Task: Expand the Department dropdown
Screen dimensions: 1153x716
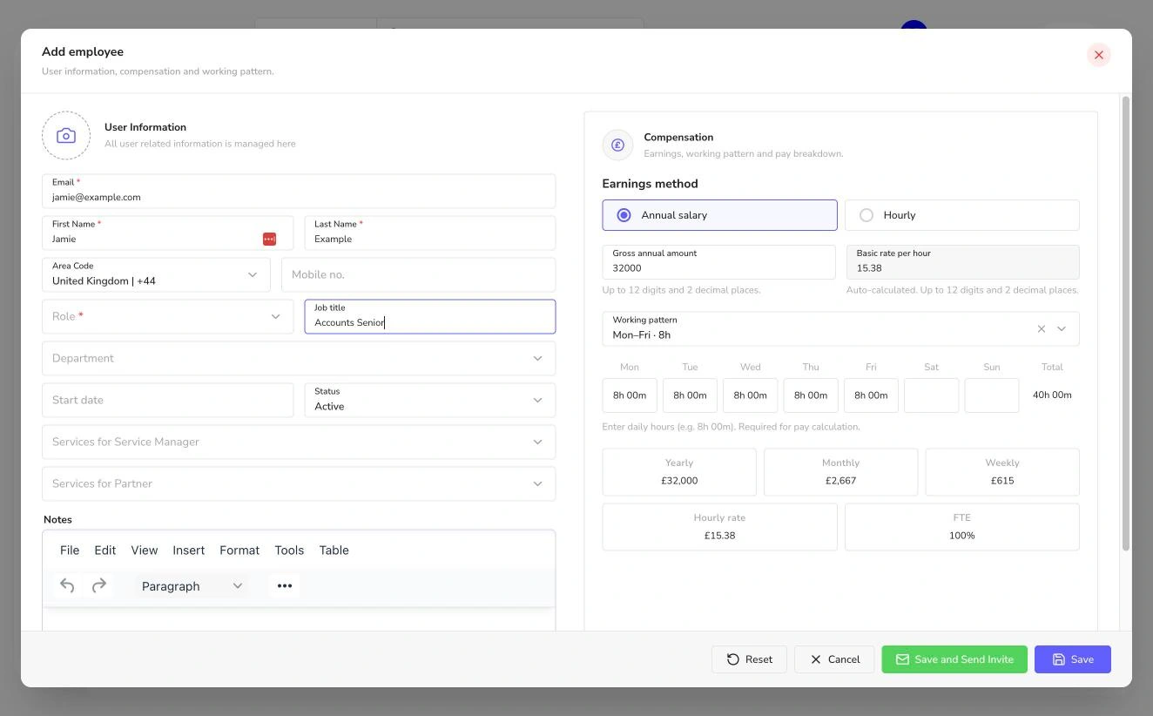Action: coord(299,358)
